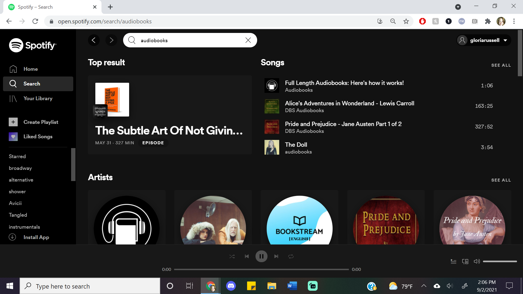This screenshot has width=523, height=294.
Task: Mute the volume speaker icon
Action: 477,262
